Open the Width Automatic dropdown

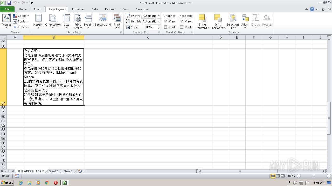pos(159,16)
